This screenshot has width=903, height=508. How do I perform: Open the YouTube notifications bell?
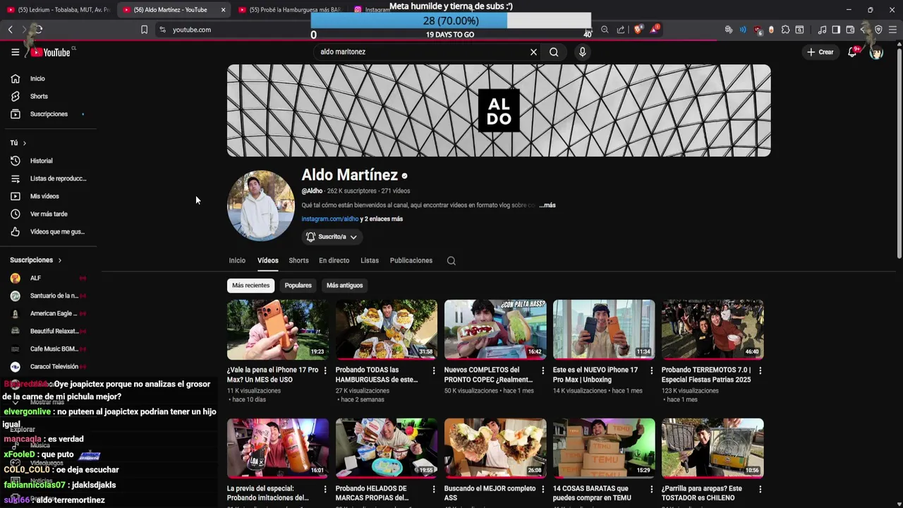point(852,52)
